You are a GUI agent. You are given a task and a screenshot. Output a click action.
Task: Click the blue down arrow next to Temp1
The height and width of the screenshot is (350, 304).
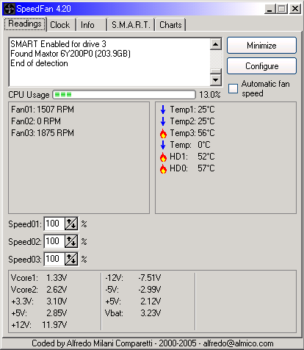pyautogui.click(x=163, y=110)
